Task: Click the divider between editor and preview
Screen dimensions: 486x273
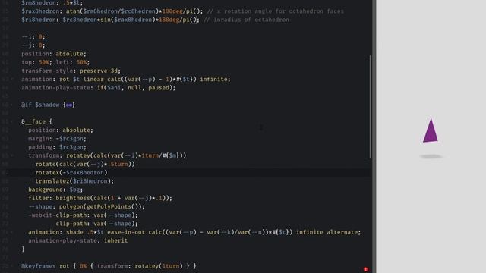Action: click(x=374, y=136)
